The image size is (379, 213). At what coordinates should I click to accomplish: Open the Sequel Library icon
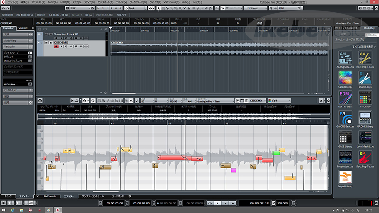pyautogui.click(x=344, y=180)
